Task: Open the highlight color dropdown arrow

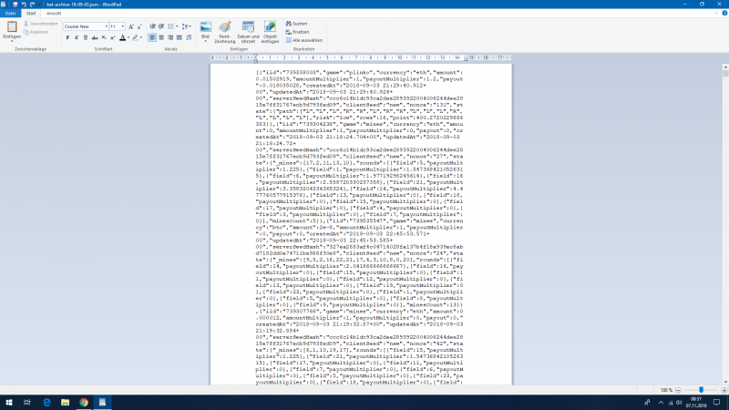Action: click(x=141, y=37)
